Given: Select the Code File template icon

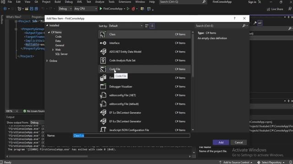Looking at the screenshot, I should coord(103,69).
